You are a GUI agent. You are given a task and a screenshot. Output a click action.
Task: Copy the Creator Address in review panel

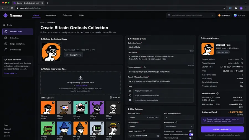point(242,59)
